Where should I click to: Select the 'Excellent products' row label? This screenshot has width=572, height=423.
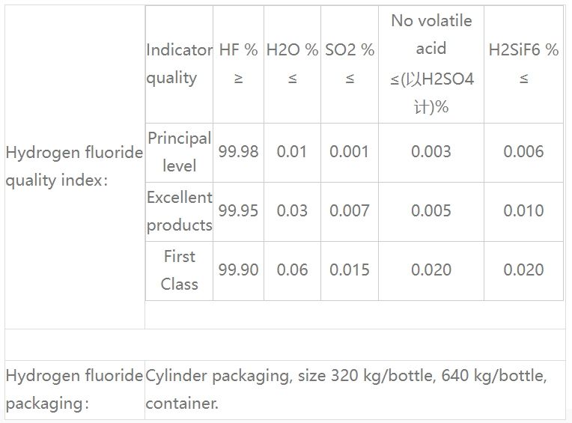(179, 211)
